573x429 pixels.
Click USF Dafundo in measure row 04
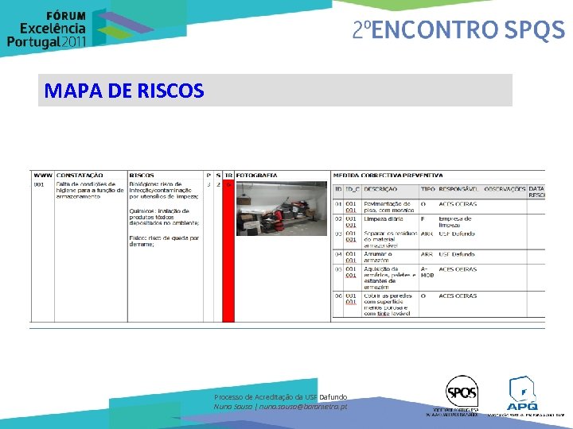(x=457, y=254)
